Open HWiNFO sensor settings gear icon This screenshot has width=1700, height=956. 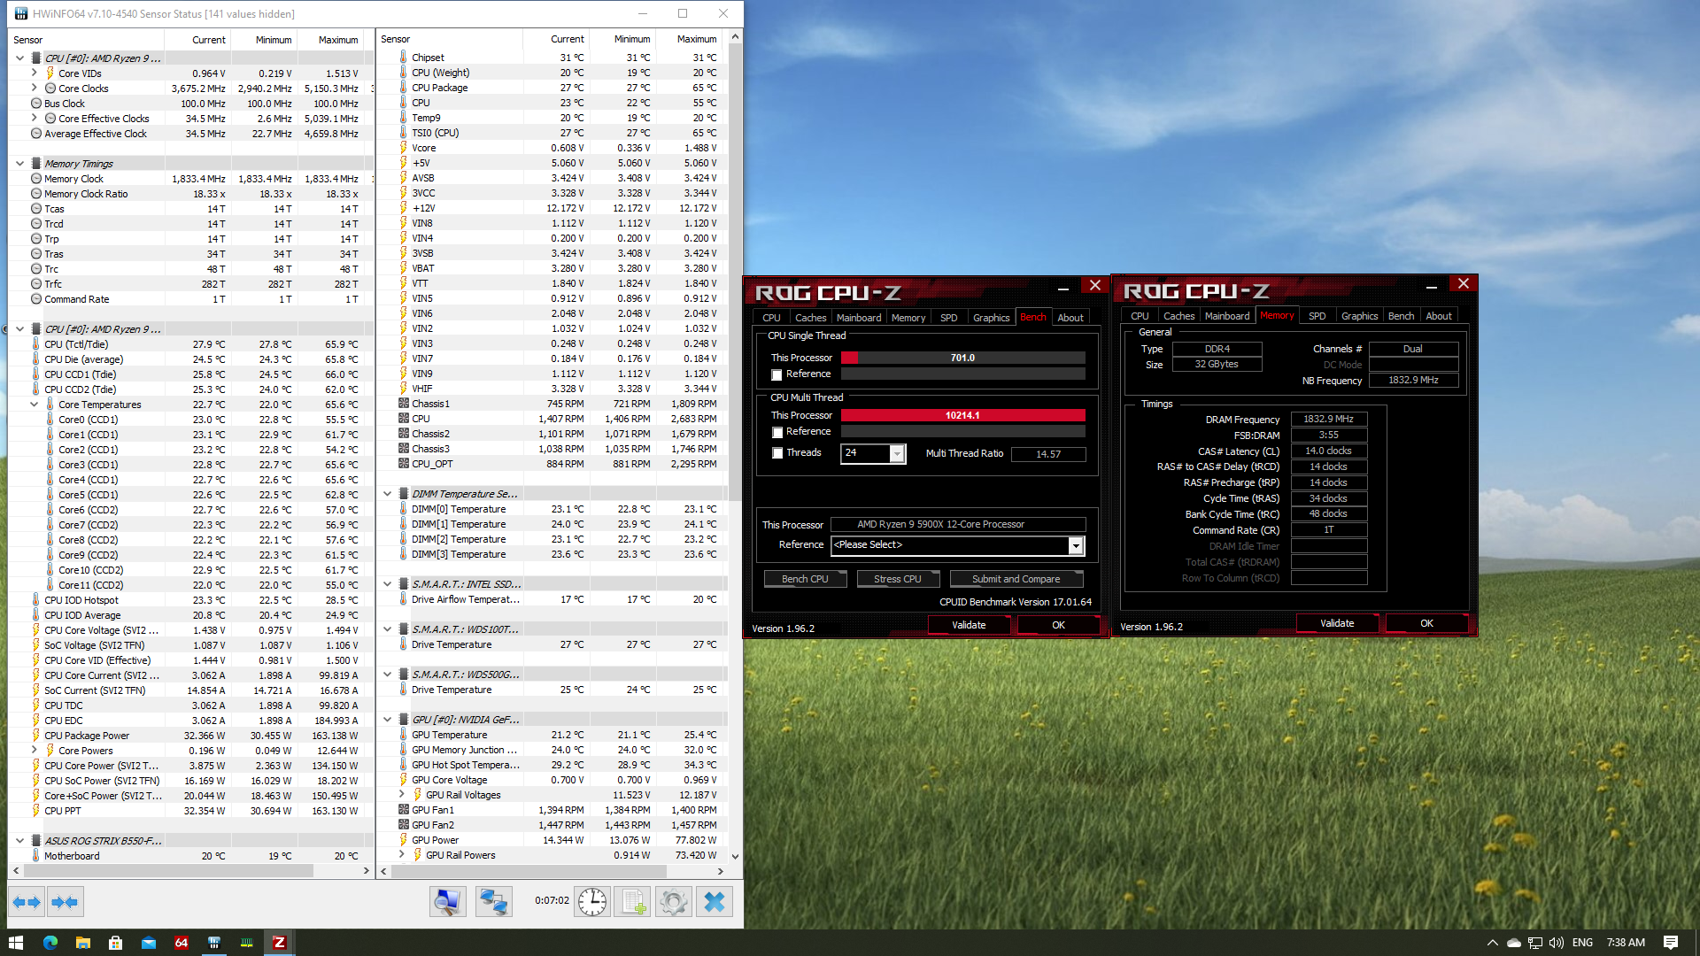coord(673,902)
